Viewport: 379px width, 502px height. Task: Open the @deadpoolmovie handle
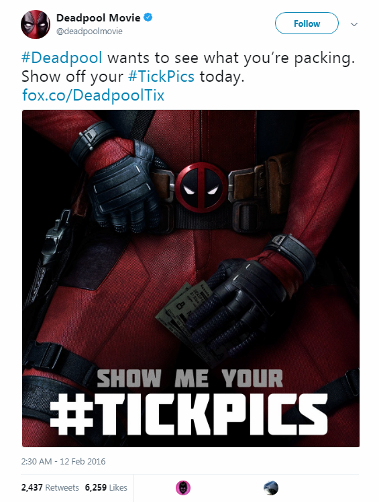(89, 32)
